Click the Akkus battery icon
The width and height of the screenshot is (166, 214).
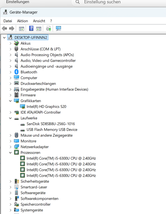(17, 43)
